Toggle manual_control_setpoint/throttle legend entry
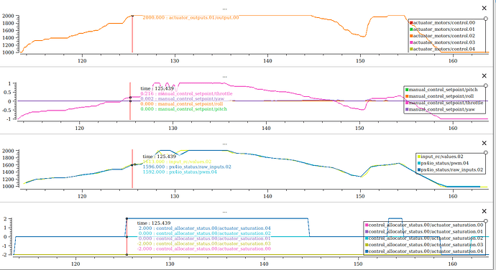The width and height of the screenshot is (496, 270). point(444,103)
